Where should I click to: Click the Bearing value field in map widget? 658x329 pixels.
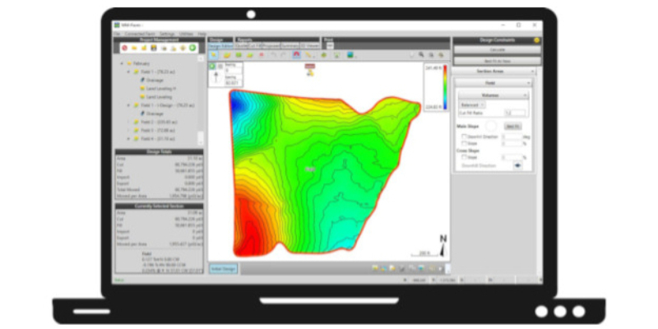234,71
